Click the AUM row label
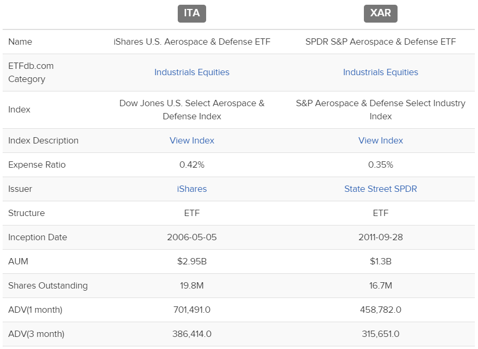478x349 pixels. [18, 262]
